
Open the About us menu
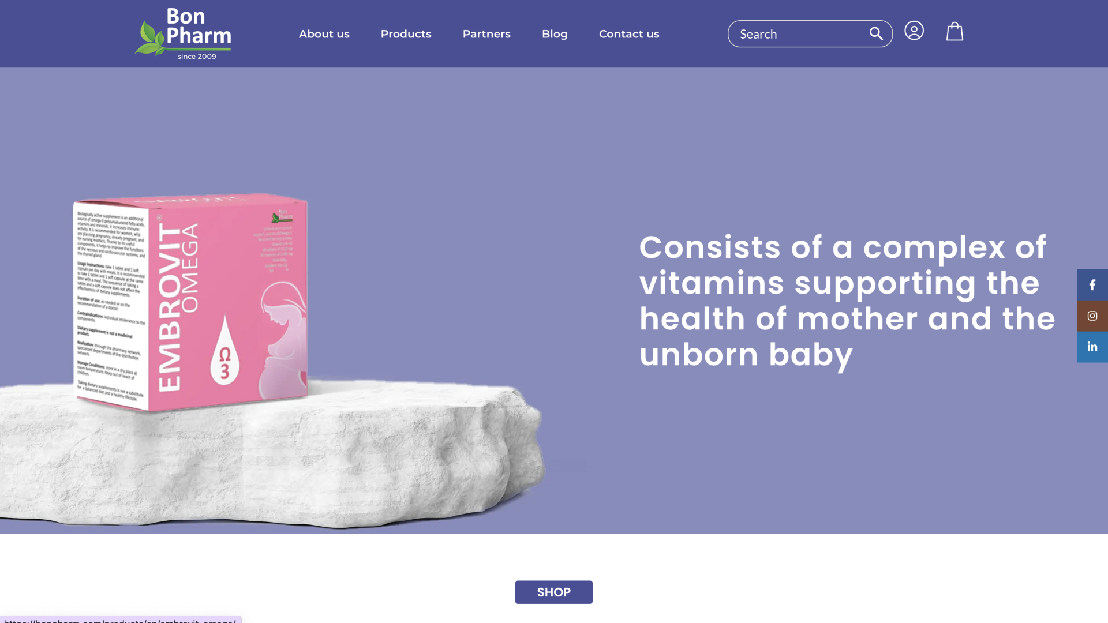324,34
